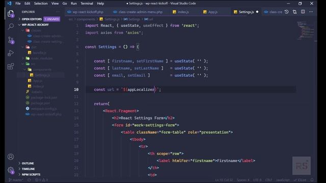Click the Open Timeline history icon in editor toolbar
Screen dimensions: 326x183
[x=286, y=12]
